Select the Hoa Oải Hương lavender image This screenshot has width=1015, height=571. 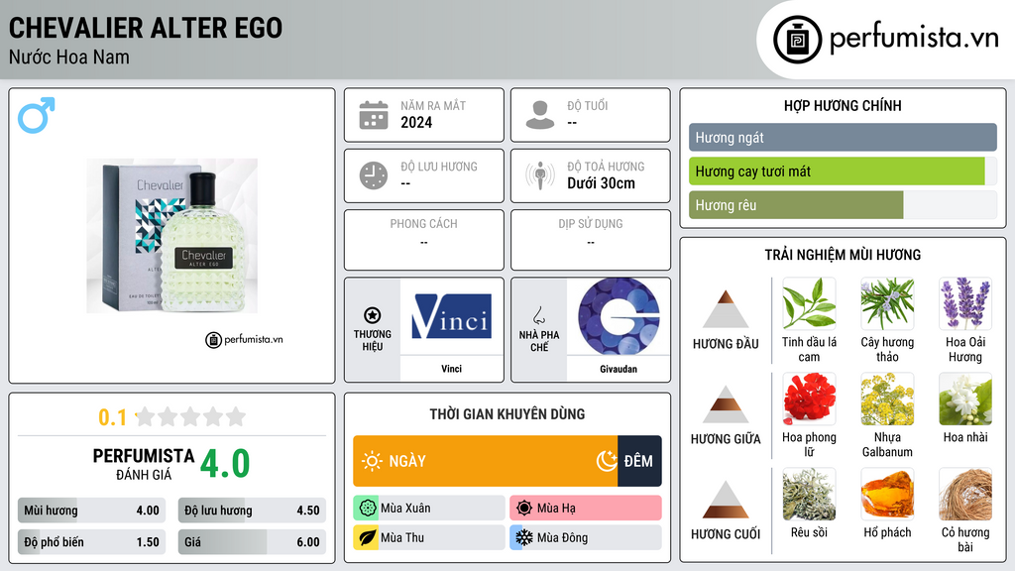pyautogui.click(x=965, y=303)
